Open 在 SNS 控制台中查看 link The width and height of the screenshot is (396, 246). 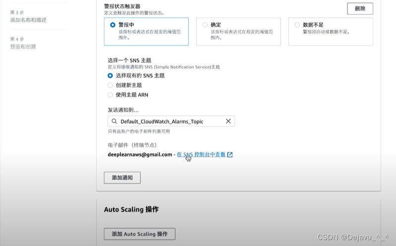[x=201, y=154]
